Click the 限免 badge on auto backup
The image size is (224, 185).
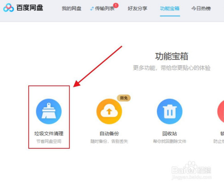[x=124, y=98]
